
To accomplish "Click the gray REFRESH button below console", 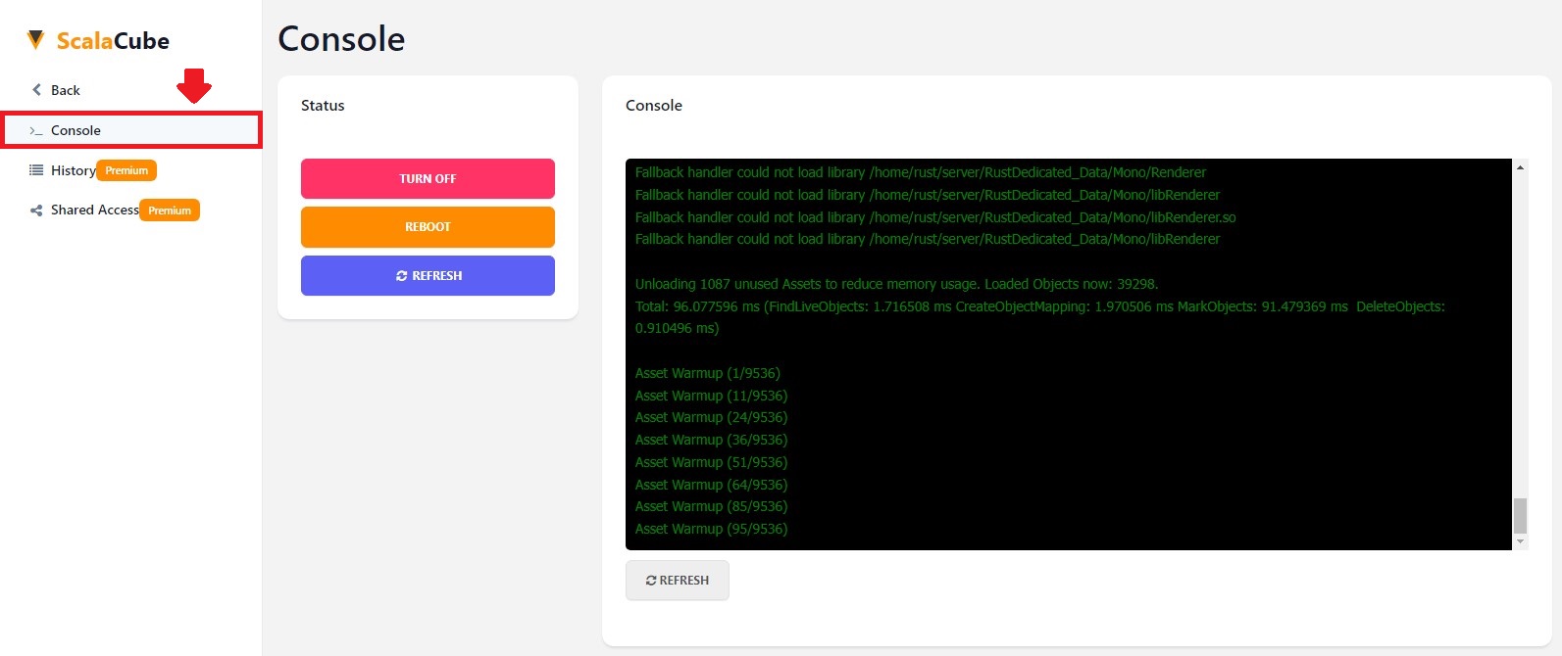I will [x=677, y=580].
